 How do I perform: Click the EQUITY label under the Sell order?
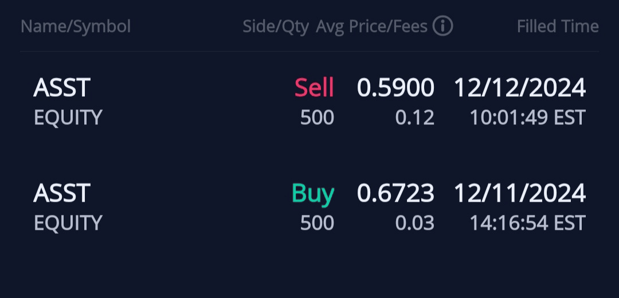68,117
